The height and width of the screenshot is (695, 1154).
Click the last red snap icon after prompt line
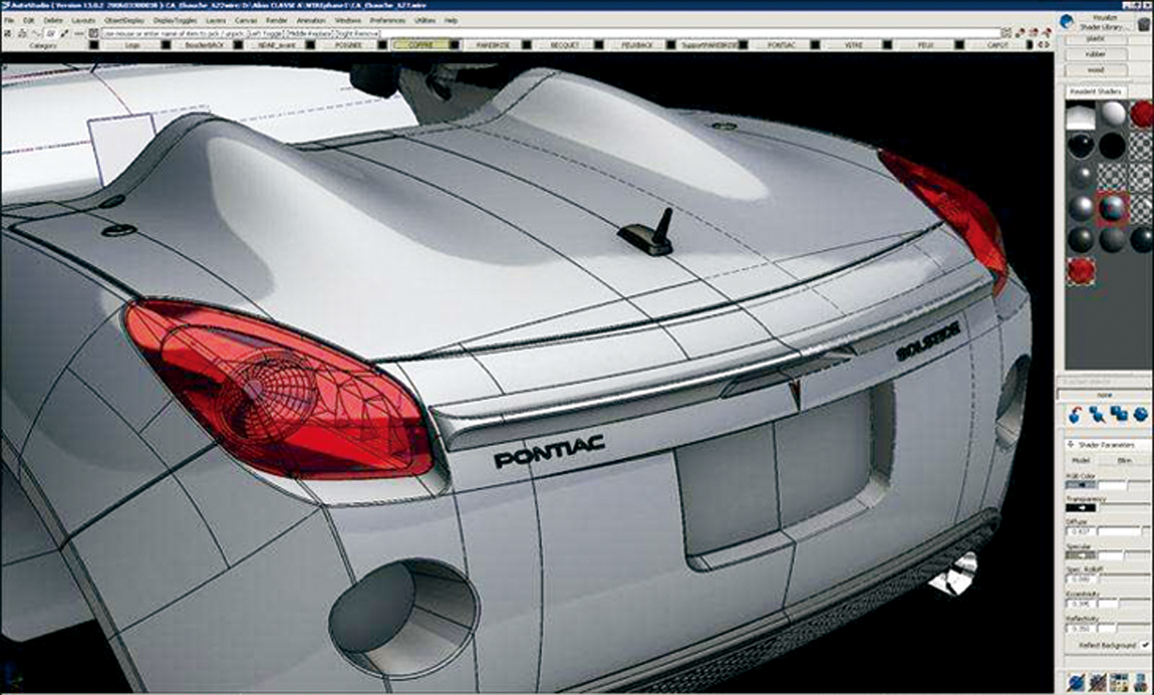[x=1046, y=33]
